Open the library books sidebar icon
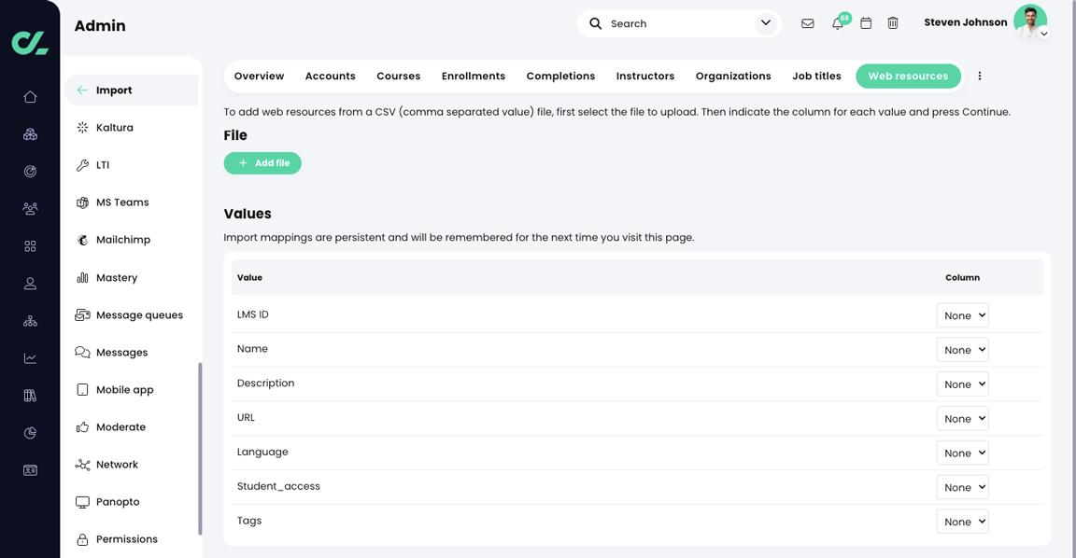 (x=30, y=395)
